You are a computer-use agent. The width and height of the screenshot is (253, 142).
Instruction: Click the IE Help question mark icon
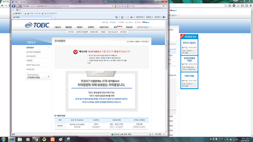click(x=164, y=17)
